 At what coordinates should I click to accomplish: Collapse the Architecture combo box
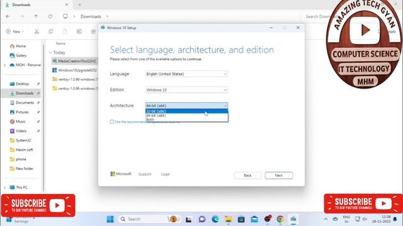click(186, 105)
